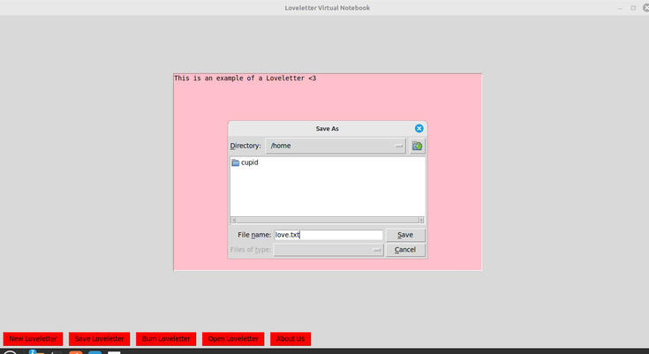Image resolution: width=649 pixels, height=354 pixels.
Task: Show the About Us information
Action: pos(291,339)
